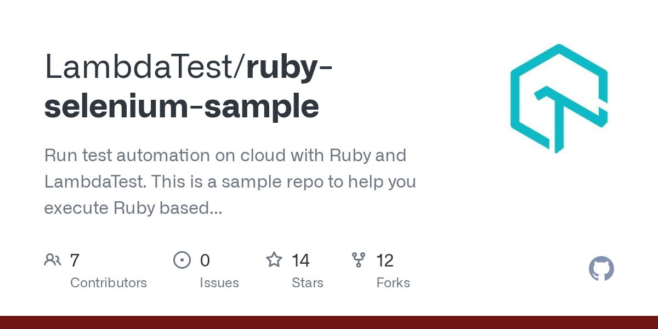Click the contributors people icon
The image size is (658, 329).
pyautogui.click(x=53, y=260)
